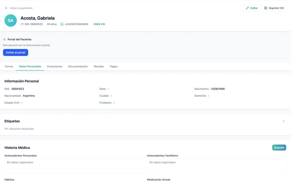Click the Estado Civil label
Viewport: 291px width, 182px height.
[x=12, y=103]
